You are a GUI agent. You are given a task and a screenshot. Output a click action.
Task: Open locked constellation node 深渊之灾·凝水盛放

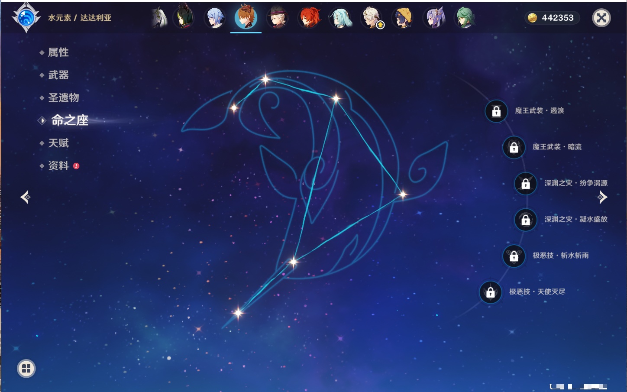526,220
